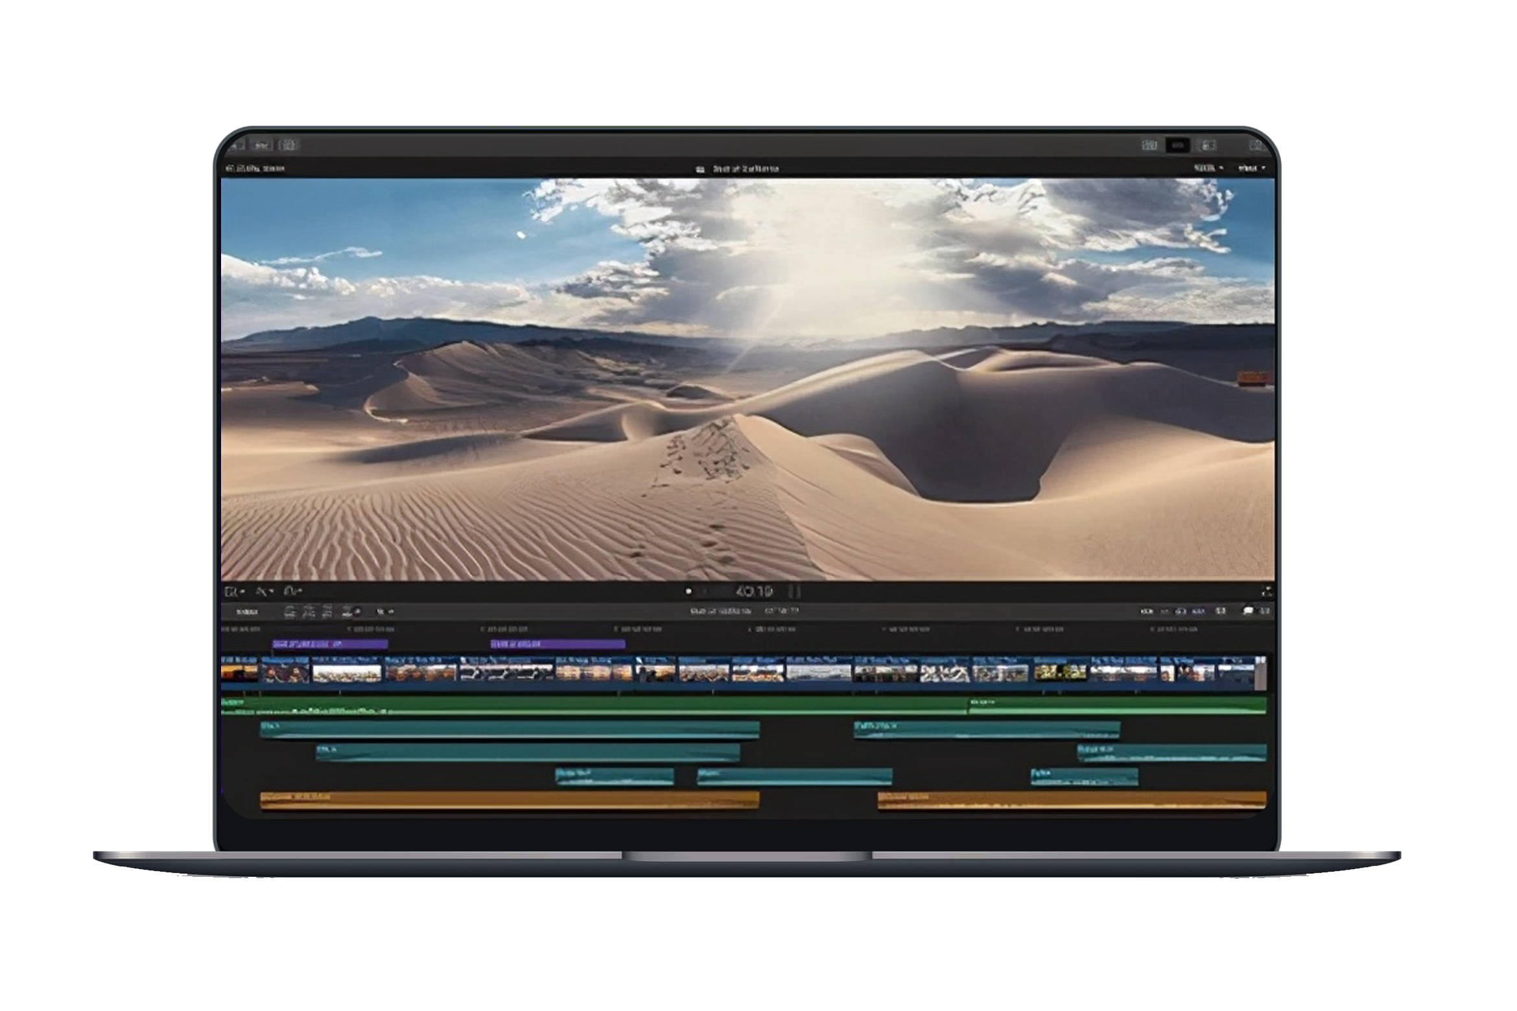
Task: Click the Share icon in top-right corner
Action: [x=1257, y=145]
